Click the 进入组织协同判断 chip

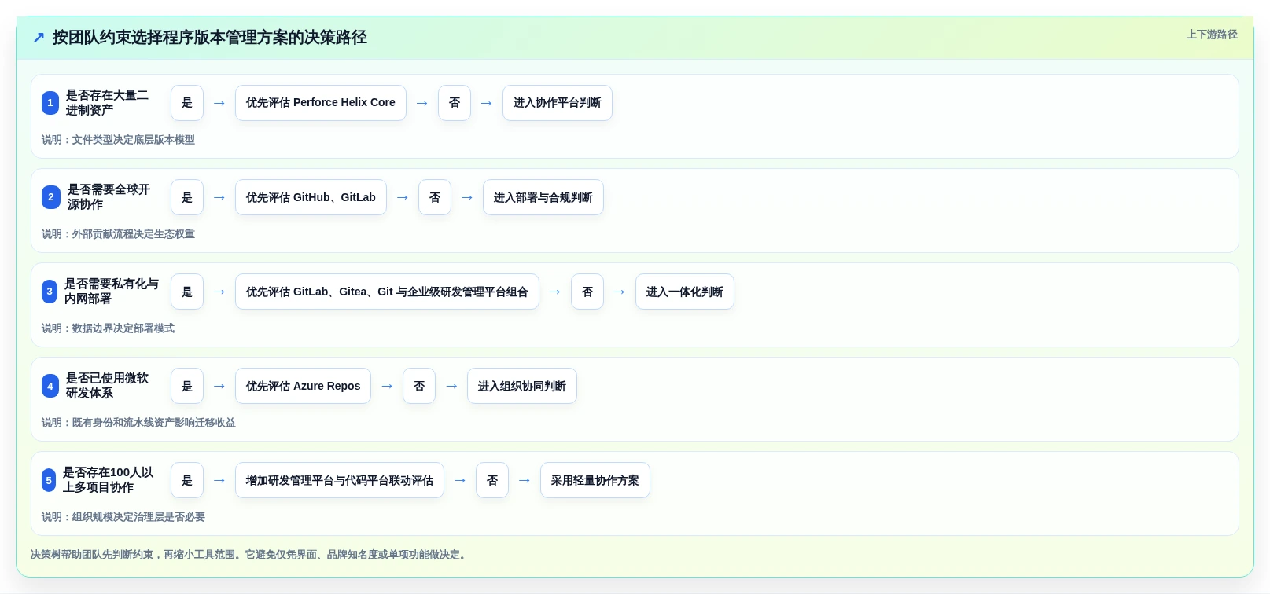click(x=522, y=386)
